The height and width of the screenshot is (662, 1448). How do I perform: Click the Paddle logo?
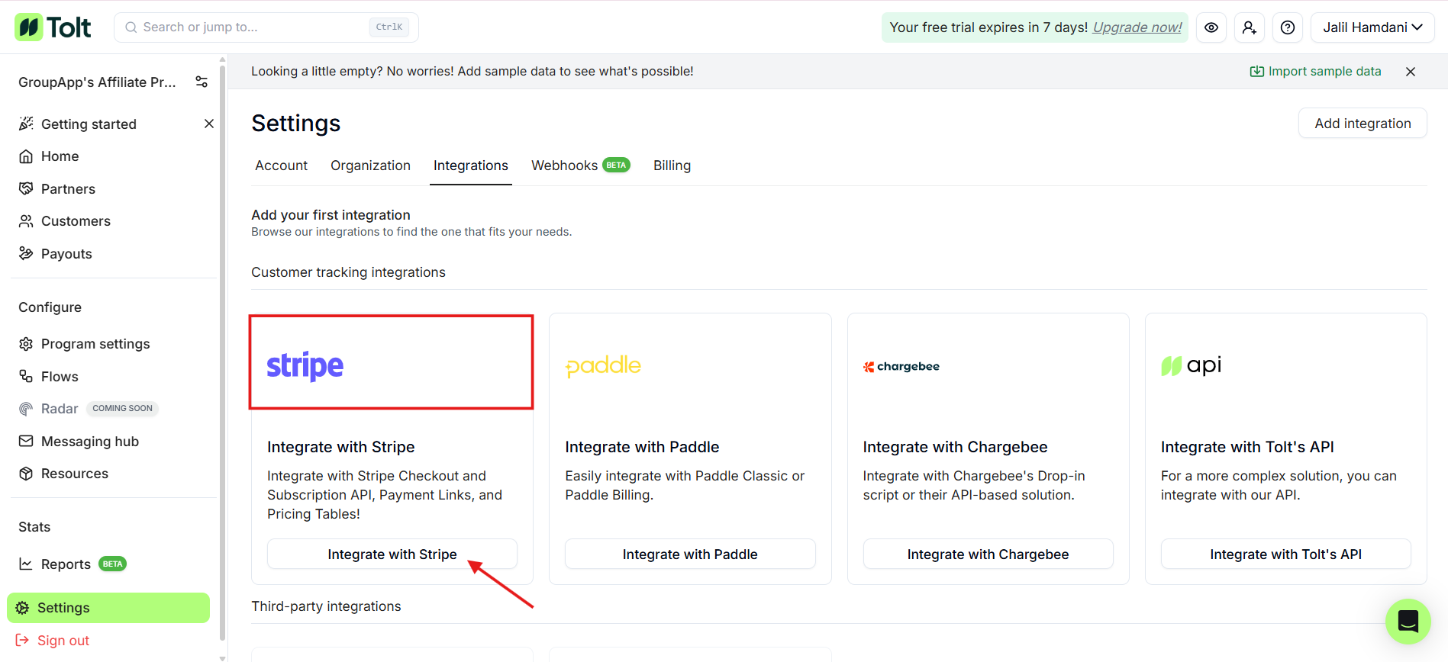pyautogui.click(x=603, y=366)
